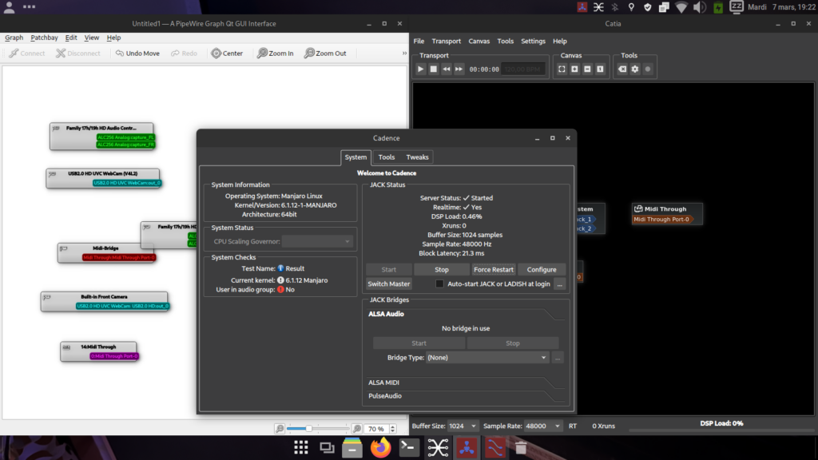Expand the graph toolbar overflow chevron
The image size is (818, 460).
[x=404, y=54]
